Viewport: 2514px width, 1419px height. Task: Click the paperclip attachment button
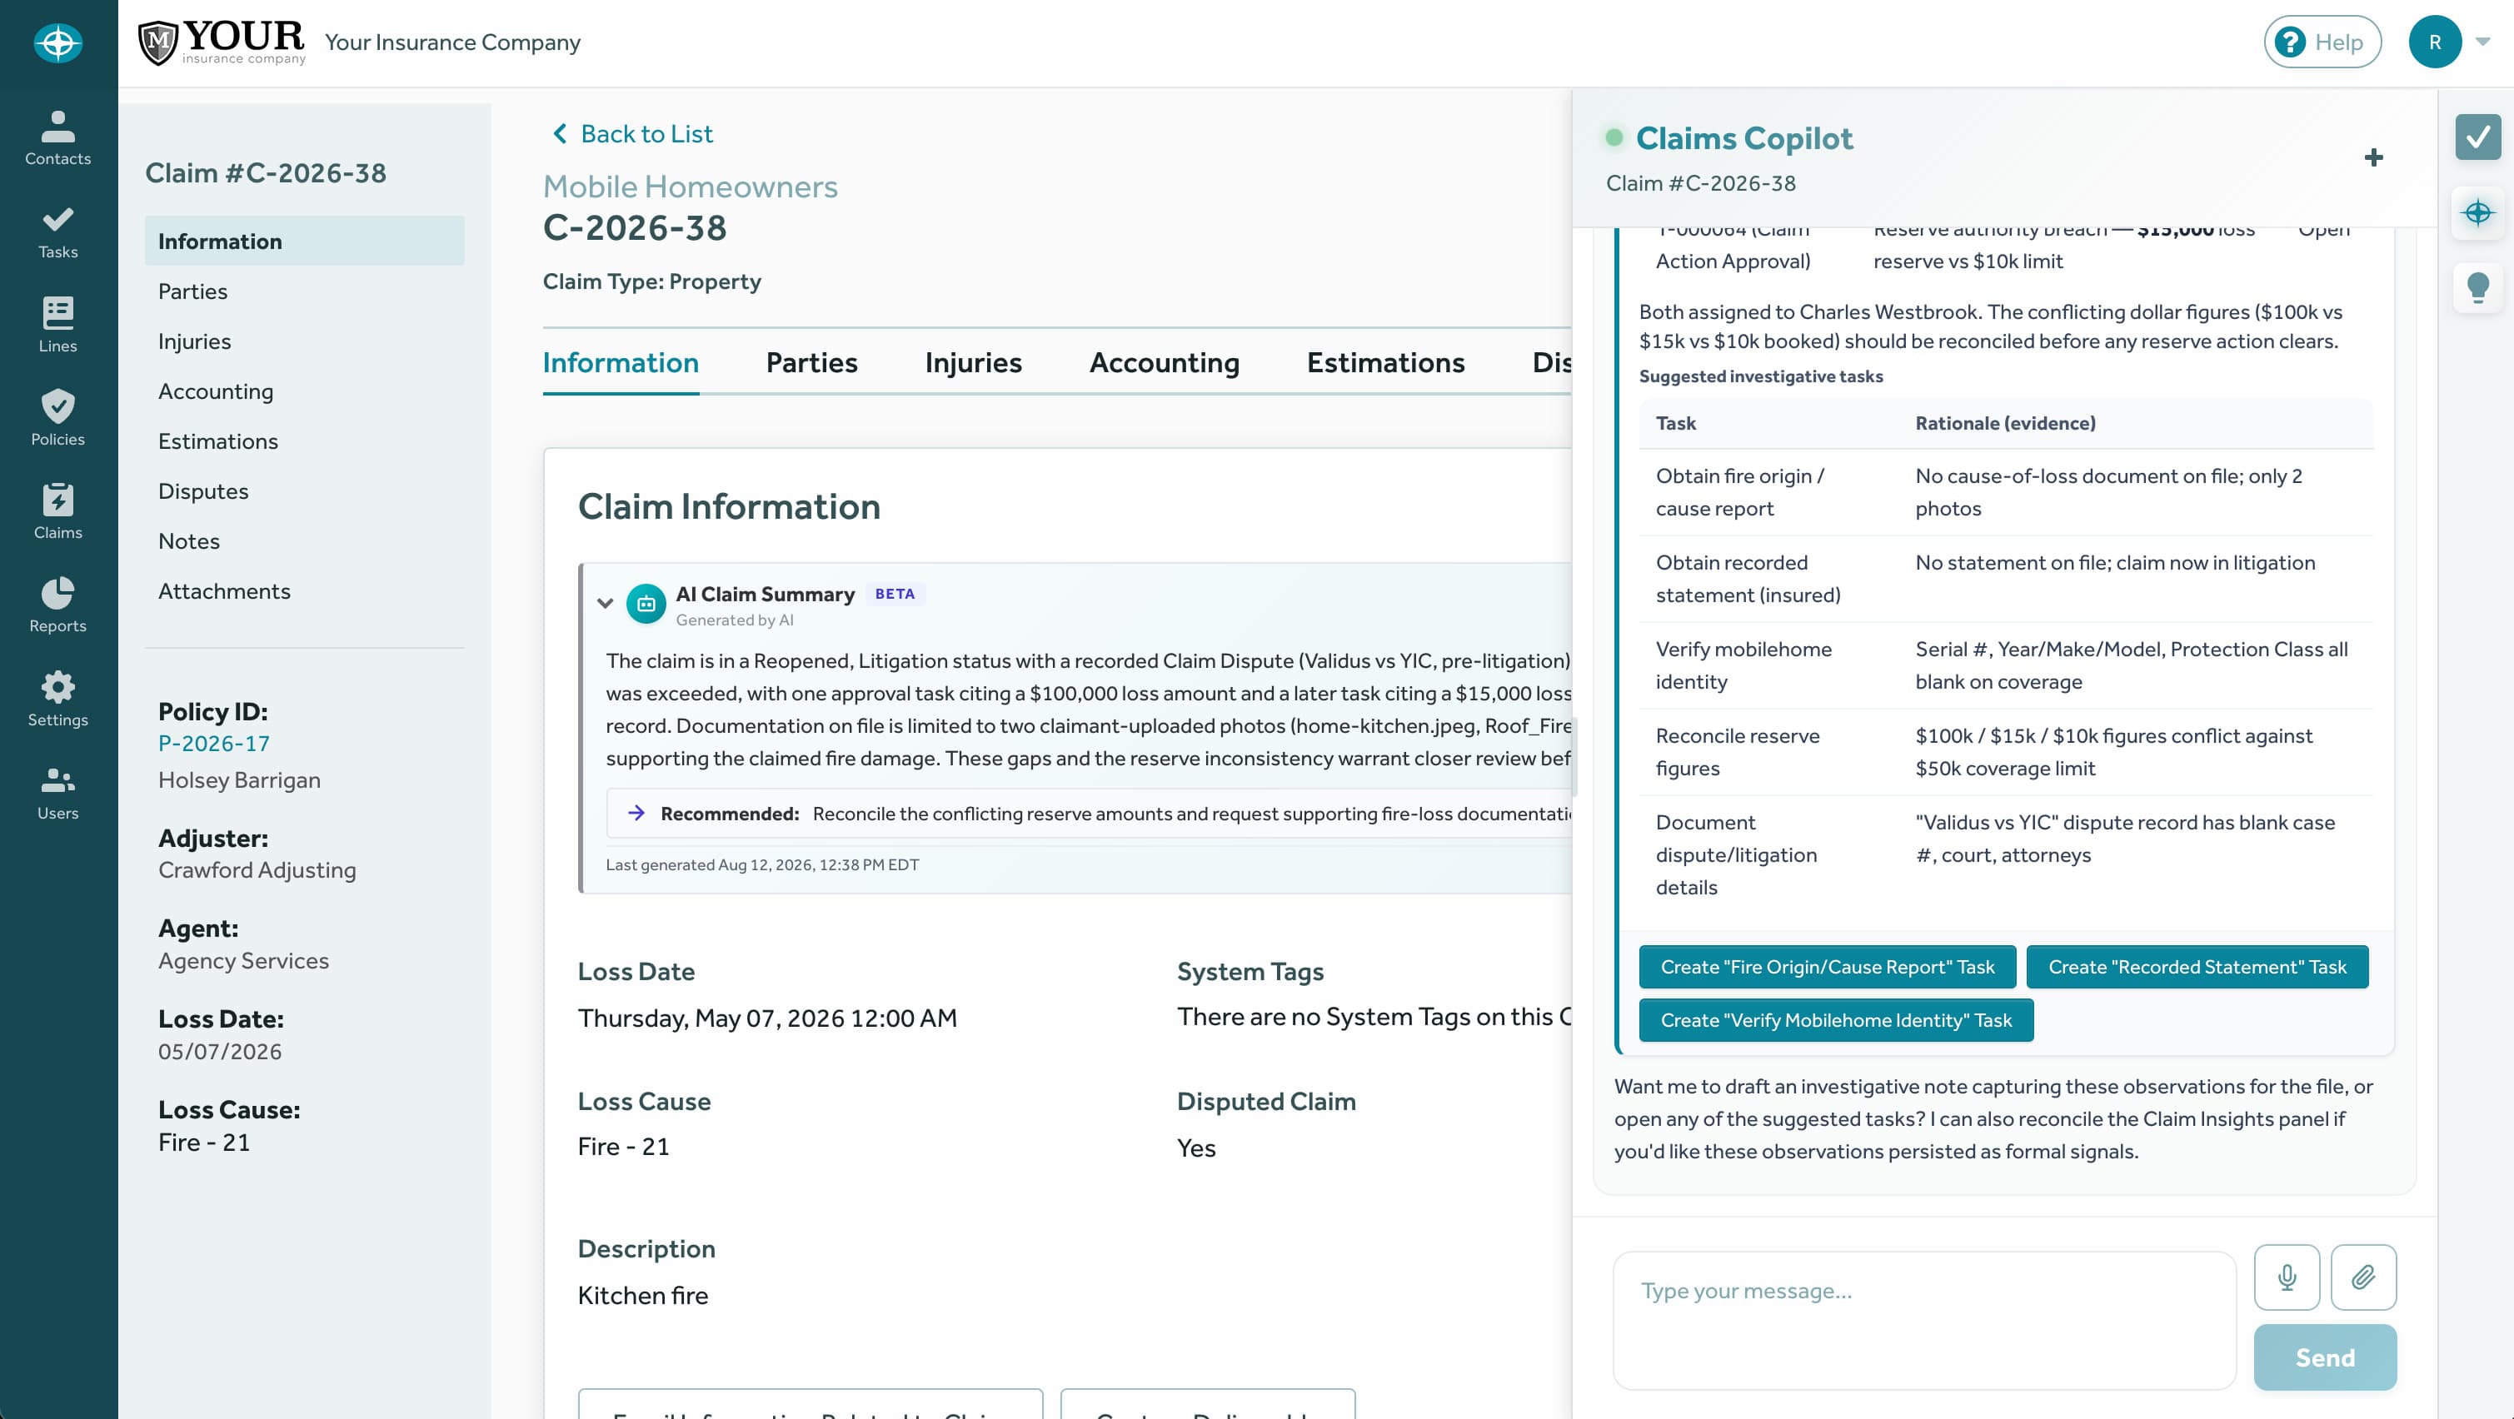pos(2362,1277)
